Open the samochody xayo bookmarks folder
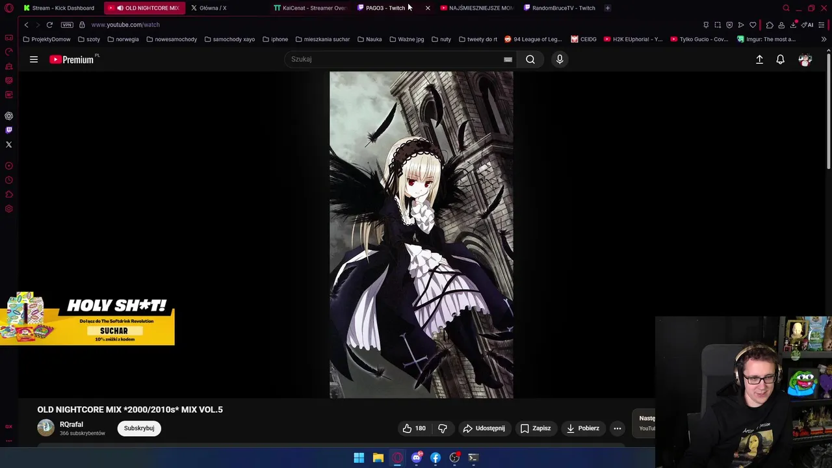Screen dimensions: 832x468 229,39
